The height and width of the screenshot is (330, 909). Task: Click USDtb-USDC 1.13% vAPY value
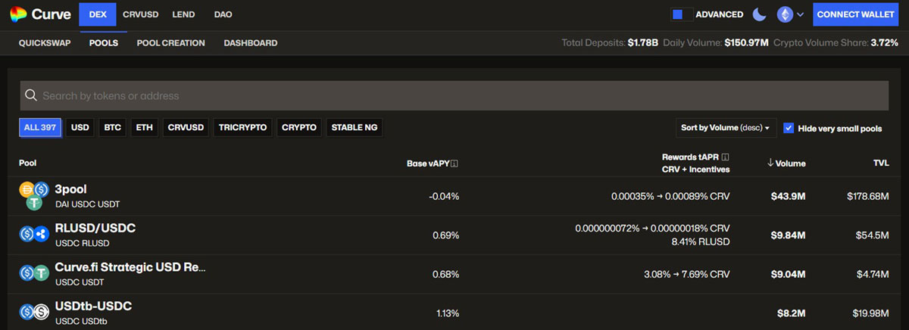click(448, 312)
